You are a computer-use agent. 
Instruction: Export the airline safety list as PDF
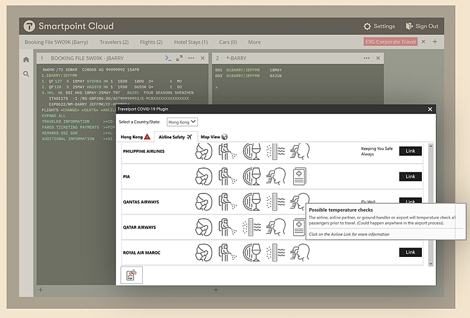pyautogui.click(x=132, y=275)
